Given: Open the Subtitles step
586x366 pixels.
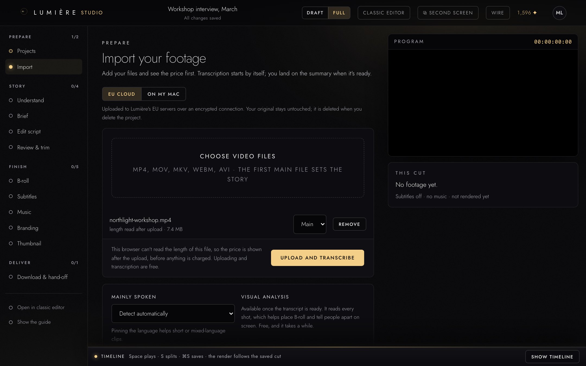Looking at the screenshot, I should [x=44, y=196].
